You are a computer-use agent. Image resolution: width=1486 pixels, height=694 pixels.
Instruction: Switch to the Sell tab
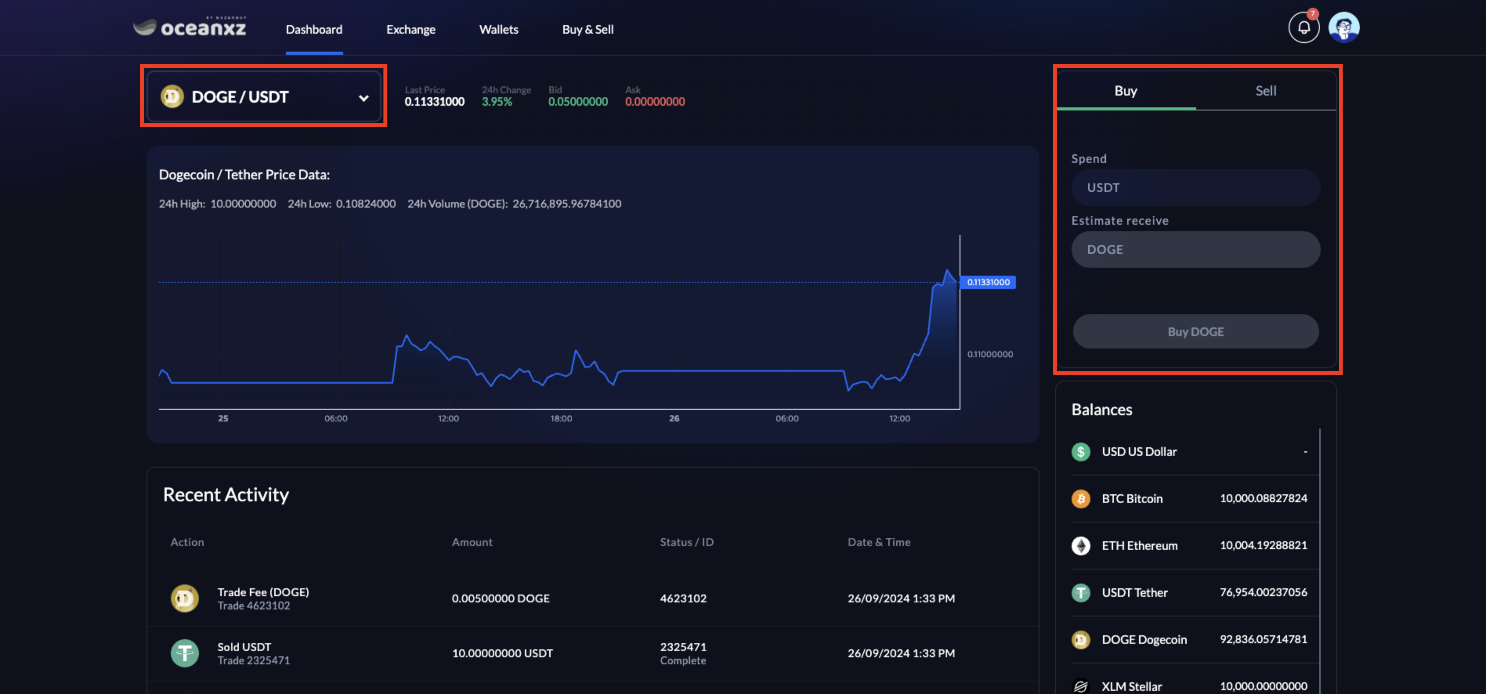pos(1265,90)
